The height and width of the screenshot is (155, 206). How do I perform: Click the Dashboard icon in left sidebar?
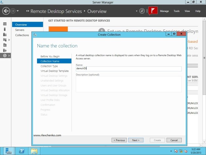pos(5,24)
